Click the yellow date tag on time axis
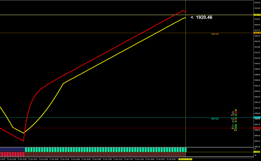The height and width of the screenshot is (161, 261). point(185,159)
